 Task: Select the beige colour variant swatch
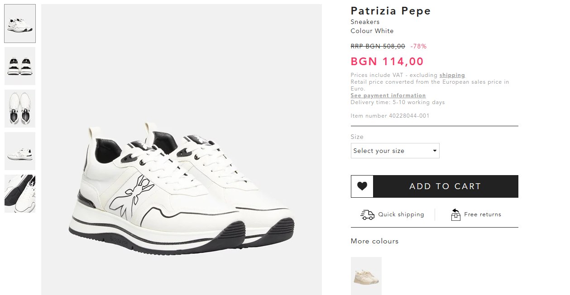point(366,276)
